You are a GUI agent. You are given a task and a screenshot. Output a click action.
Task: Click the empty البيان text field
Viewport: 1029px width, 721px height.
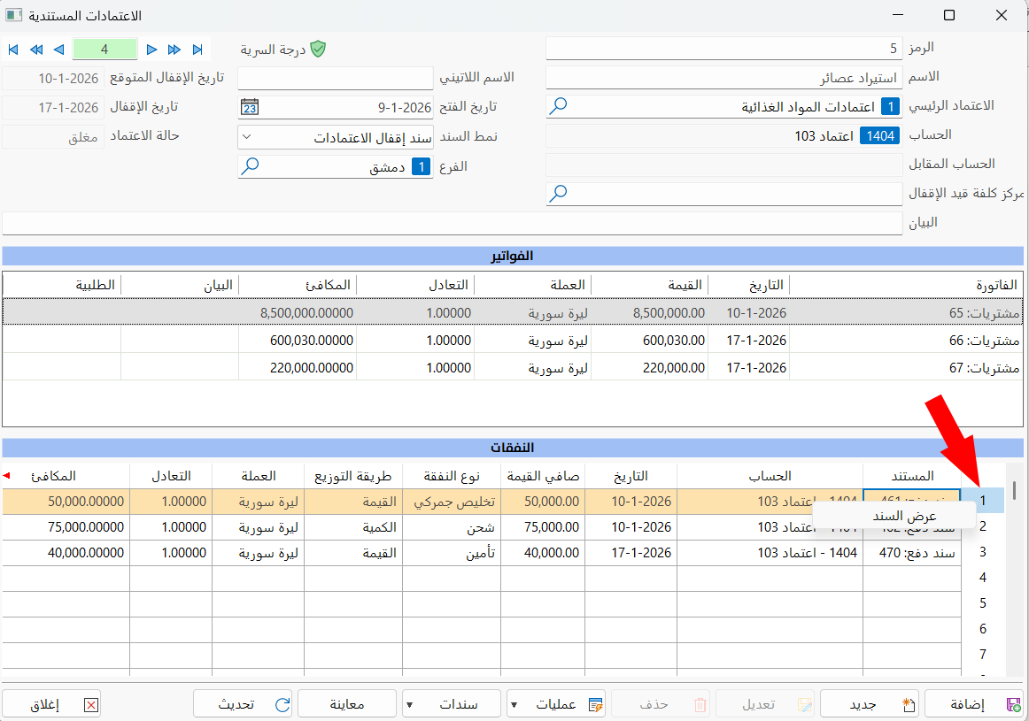(453, 223)
